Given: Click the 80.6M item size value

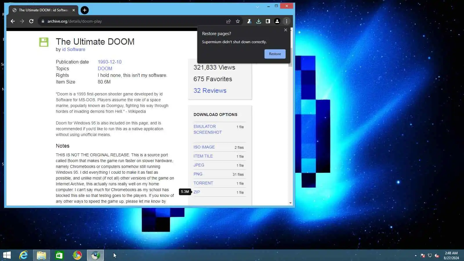Looking at the screenshot, I should [x=104, y=82].
